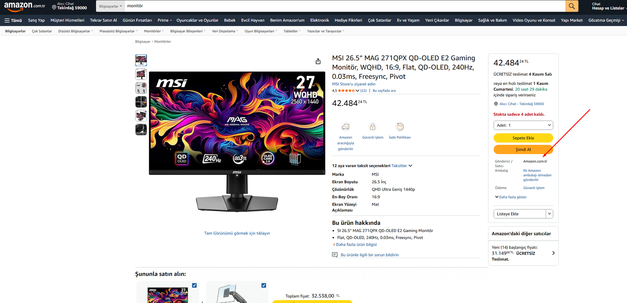Click the Bu sayfada ara link
The image size is (627, 303).
[384, 91]
